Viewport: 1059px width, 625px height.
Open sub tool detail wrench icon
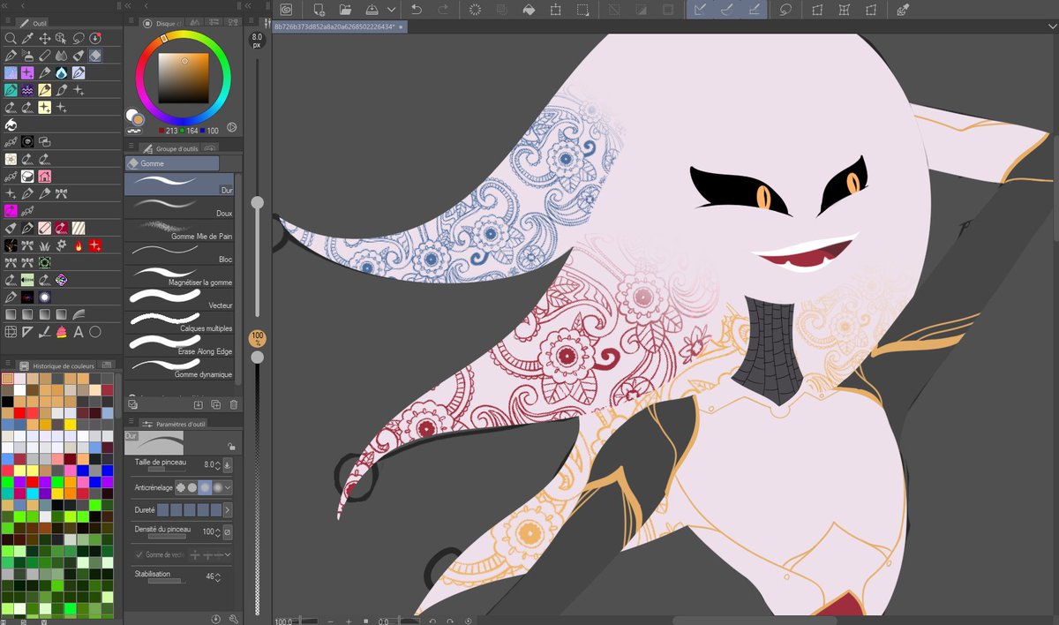pyautogui.click(x=233, y=619)
